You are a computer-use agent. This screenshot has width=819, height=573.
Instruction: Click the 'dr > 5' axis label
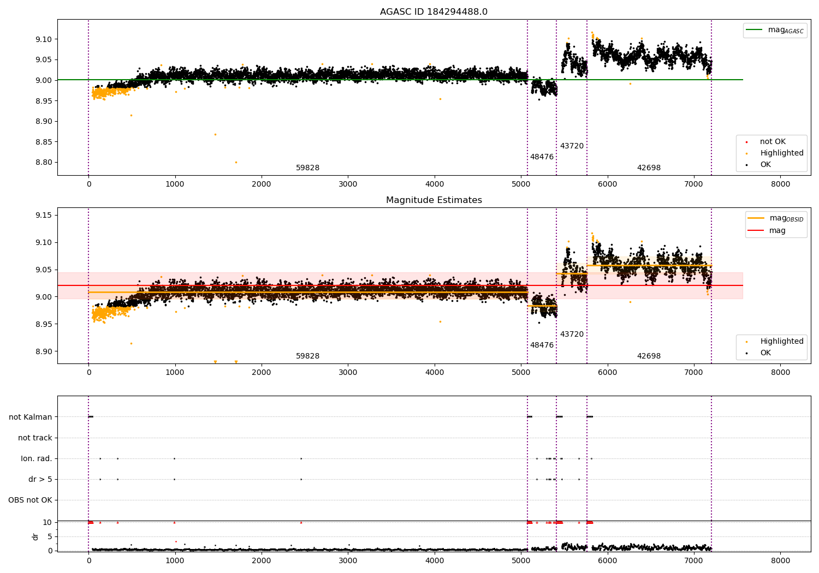tap(40, 480)
